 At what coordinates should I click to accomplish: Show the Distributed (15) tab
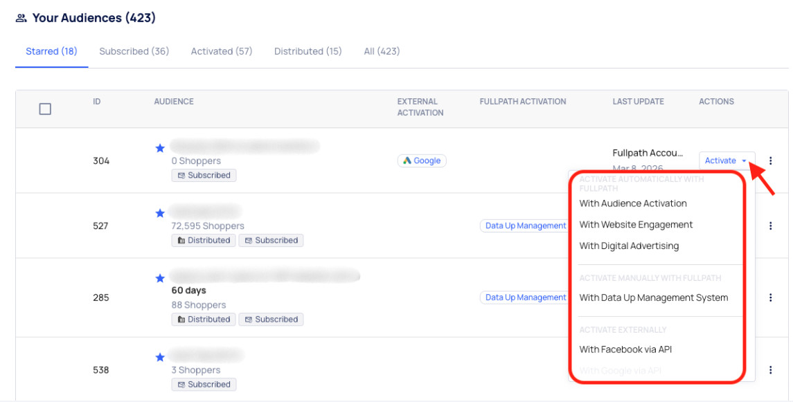(308, 51)
